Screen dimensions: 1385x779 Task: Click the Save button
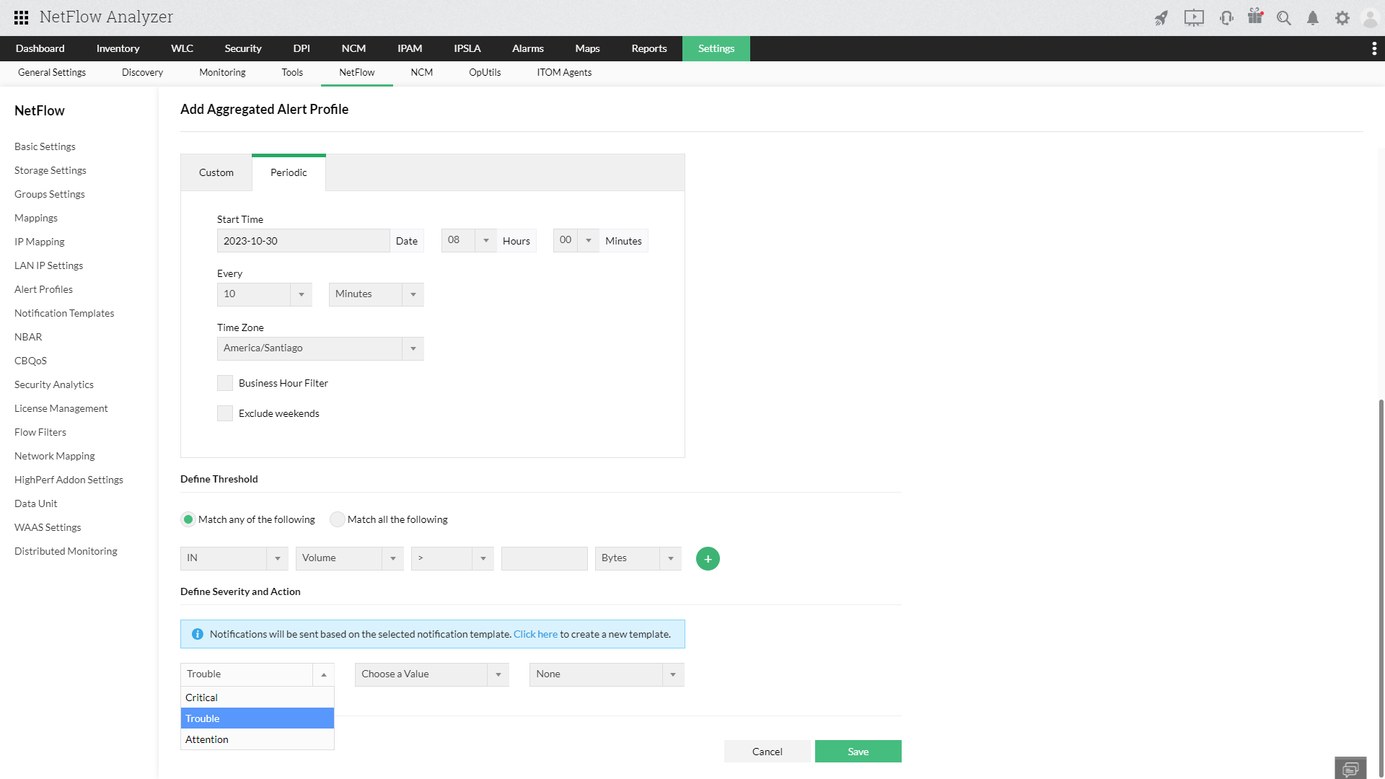858,752
